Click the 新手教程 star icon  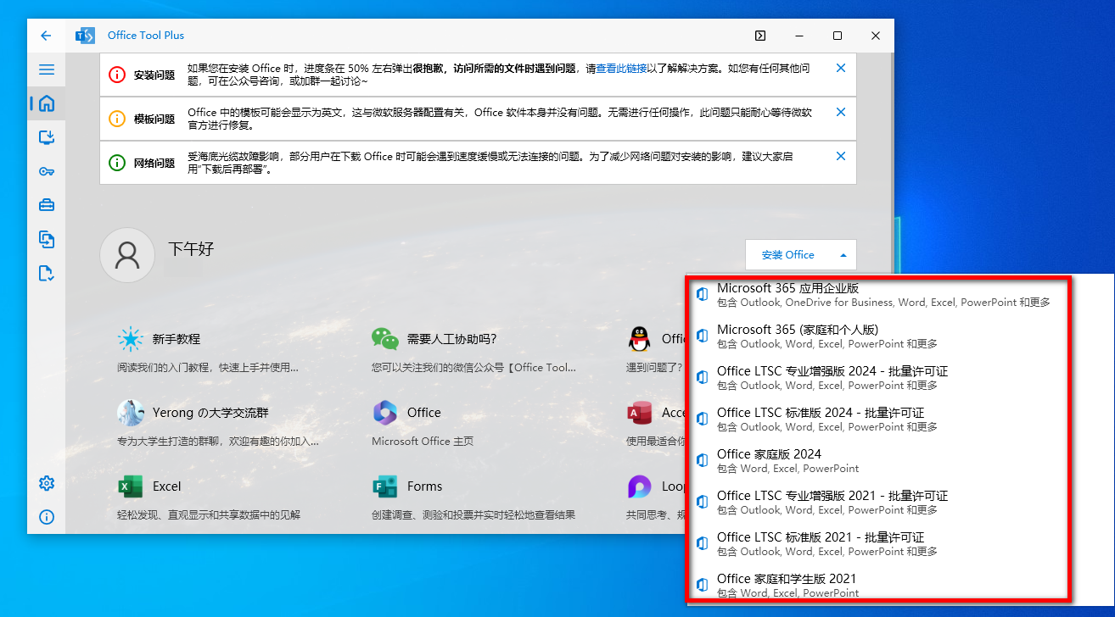click(x=130, y=339)
